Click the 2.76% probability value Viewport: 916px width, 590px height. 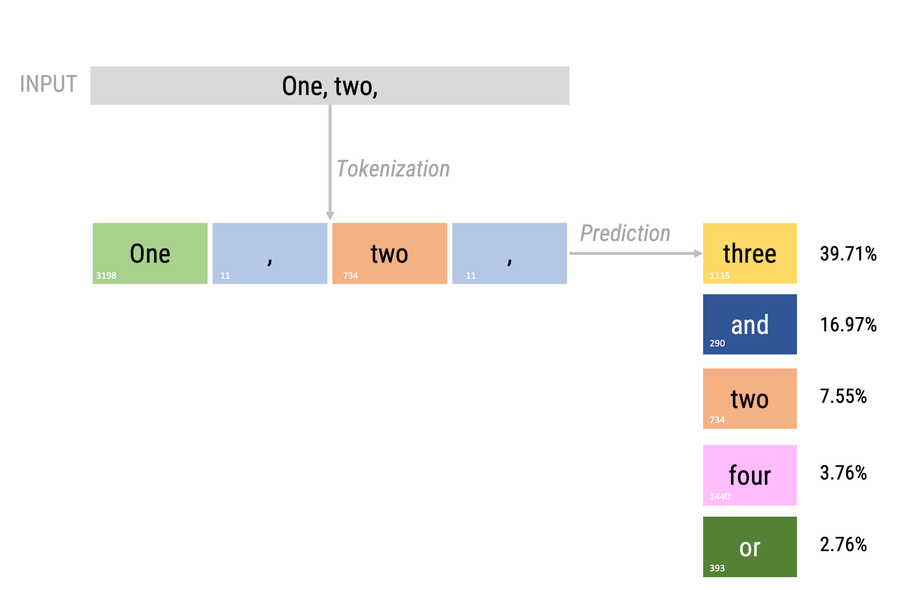coord(844,545)
